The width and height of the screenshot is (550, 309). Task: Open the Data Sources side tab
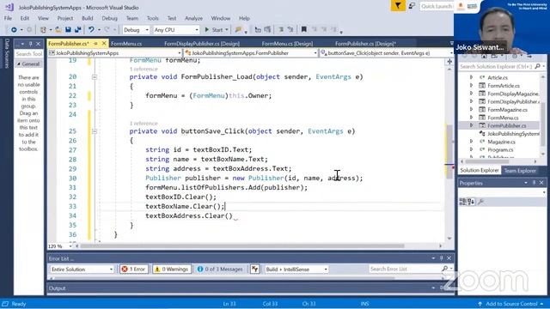(7, 53)
